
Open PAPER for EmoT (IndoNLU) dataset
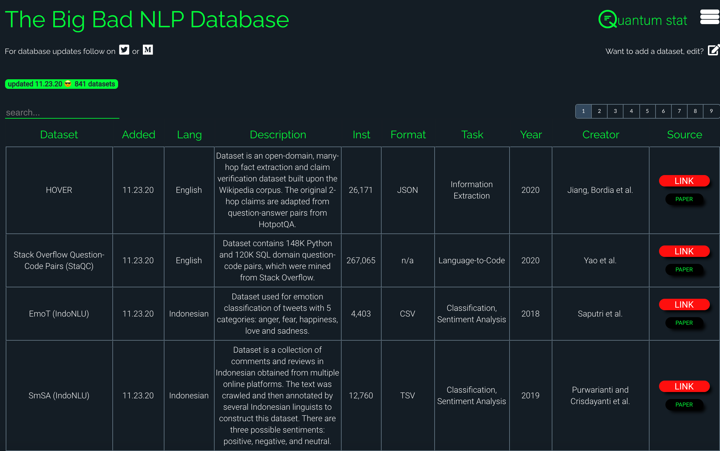coord(684,323)
